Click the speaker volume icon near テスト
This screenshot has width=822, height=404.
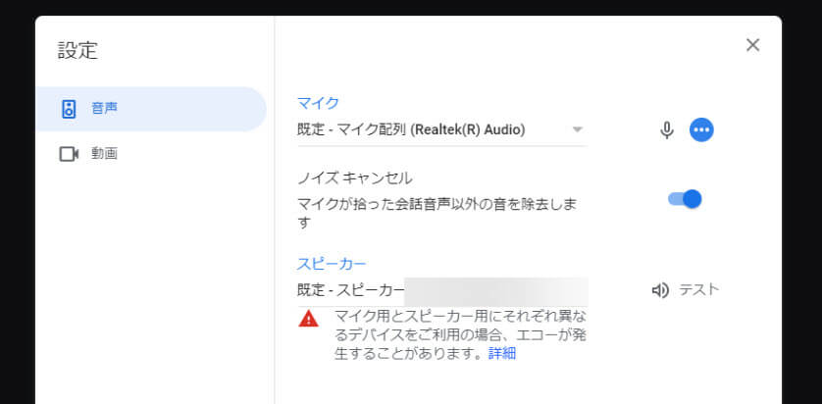[x=660, y=290]
